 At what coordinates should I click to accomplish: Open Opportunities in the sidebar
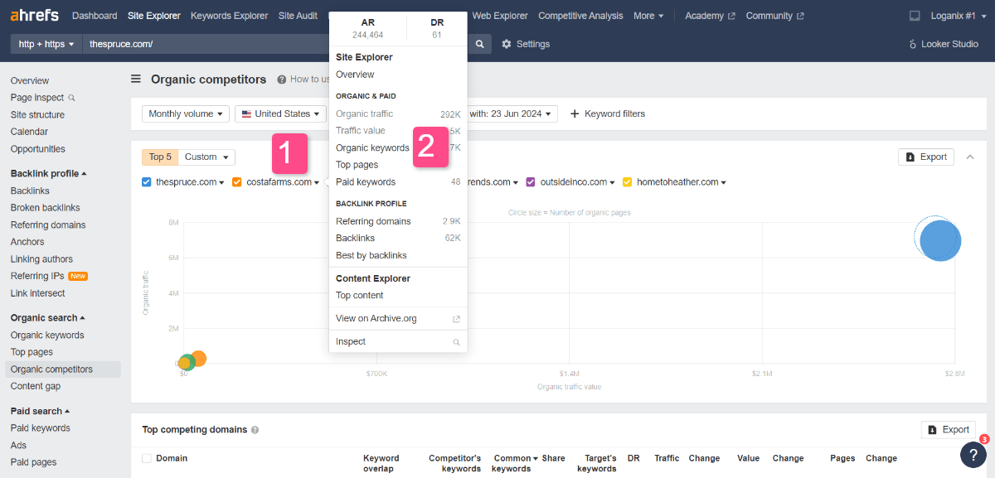pos(38,149)
